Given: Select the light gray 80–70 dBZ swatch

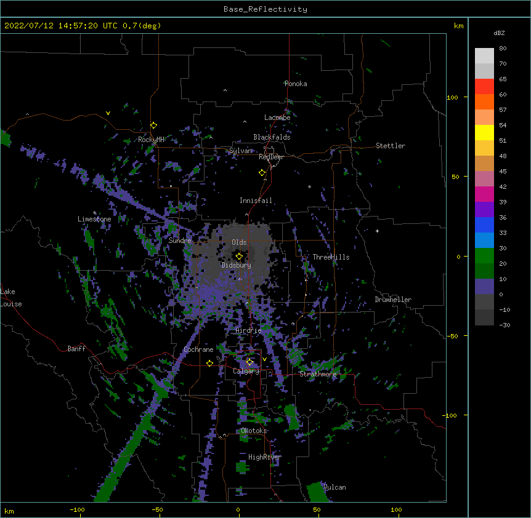Looking at the screenshot, I should [x=484, y=56].
